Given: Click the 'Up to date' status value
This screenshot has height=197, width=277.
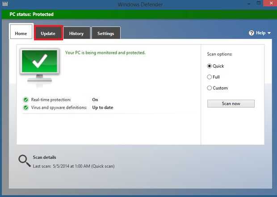Looking at the screenshot, I should (103, 107).
